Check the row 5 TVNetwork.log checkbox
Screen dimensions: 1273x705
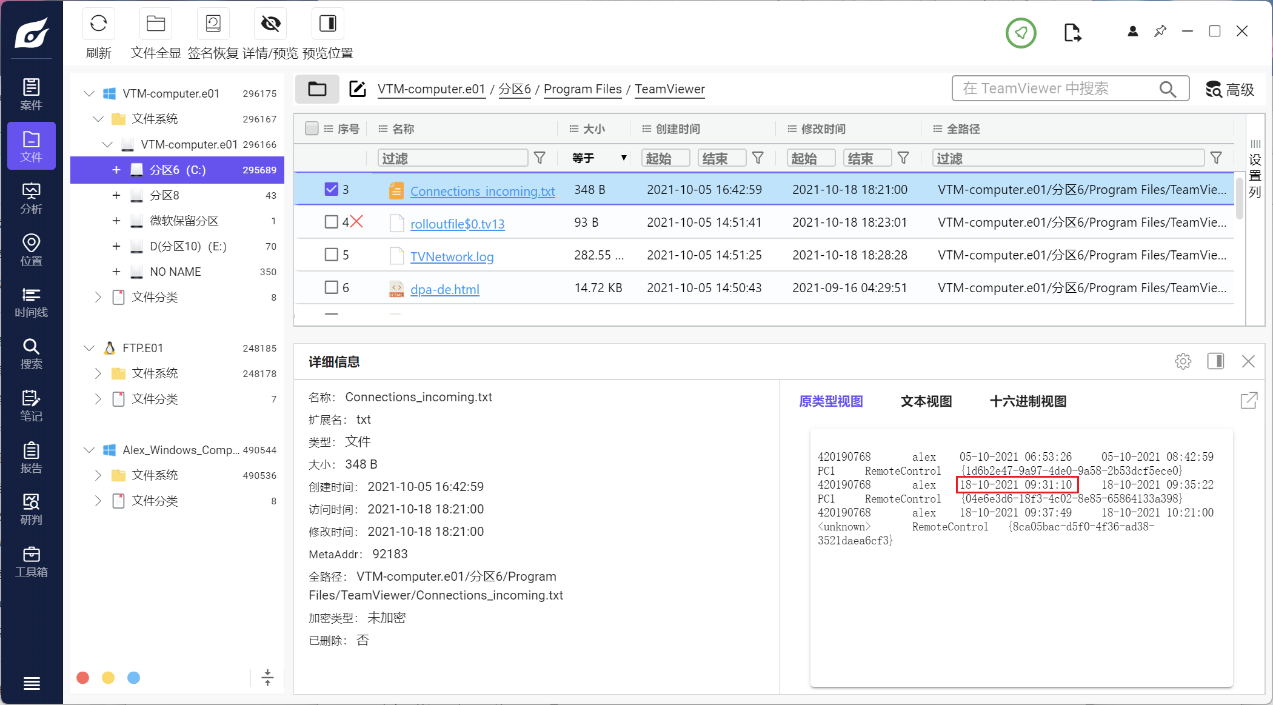tap(331, 255)
